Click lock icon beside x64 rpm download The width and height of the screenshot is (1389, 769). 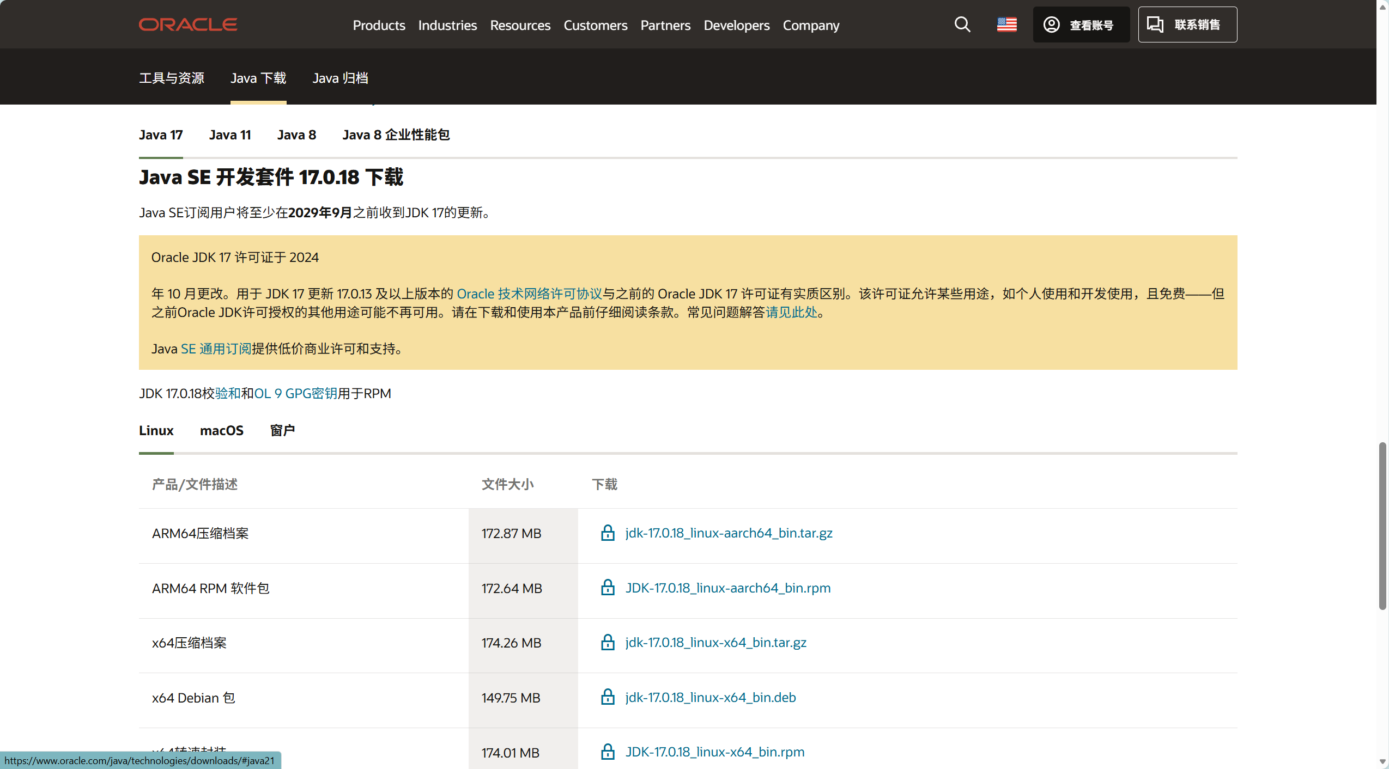(608, 752)
